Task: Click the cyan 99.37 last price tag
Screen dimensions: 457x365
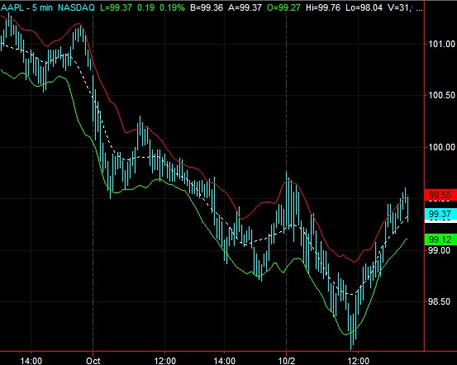Action: tap(440, 214)
